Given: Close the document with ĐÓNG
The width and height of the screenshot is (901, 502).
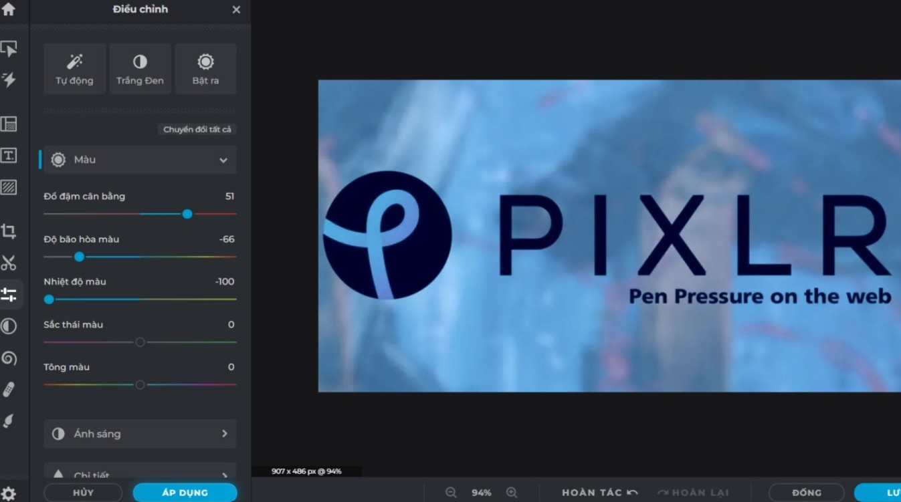Looking at the screenshot, I should [x=807, y=493].
